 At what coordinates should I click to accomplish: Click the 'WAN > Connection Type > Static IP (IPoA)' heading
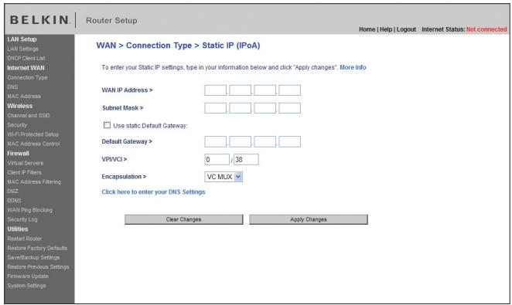[179, 46]
